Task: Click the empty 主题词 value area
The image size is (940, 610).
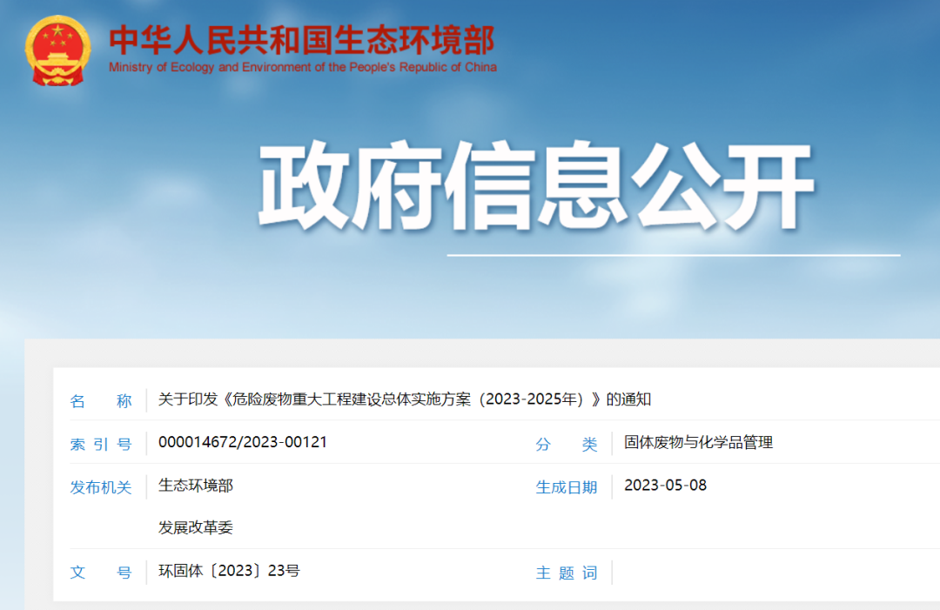Action: [x=766, y=572]
